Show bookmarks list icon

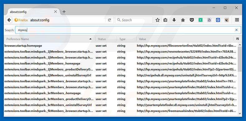tap(165, 20)
